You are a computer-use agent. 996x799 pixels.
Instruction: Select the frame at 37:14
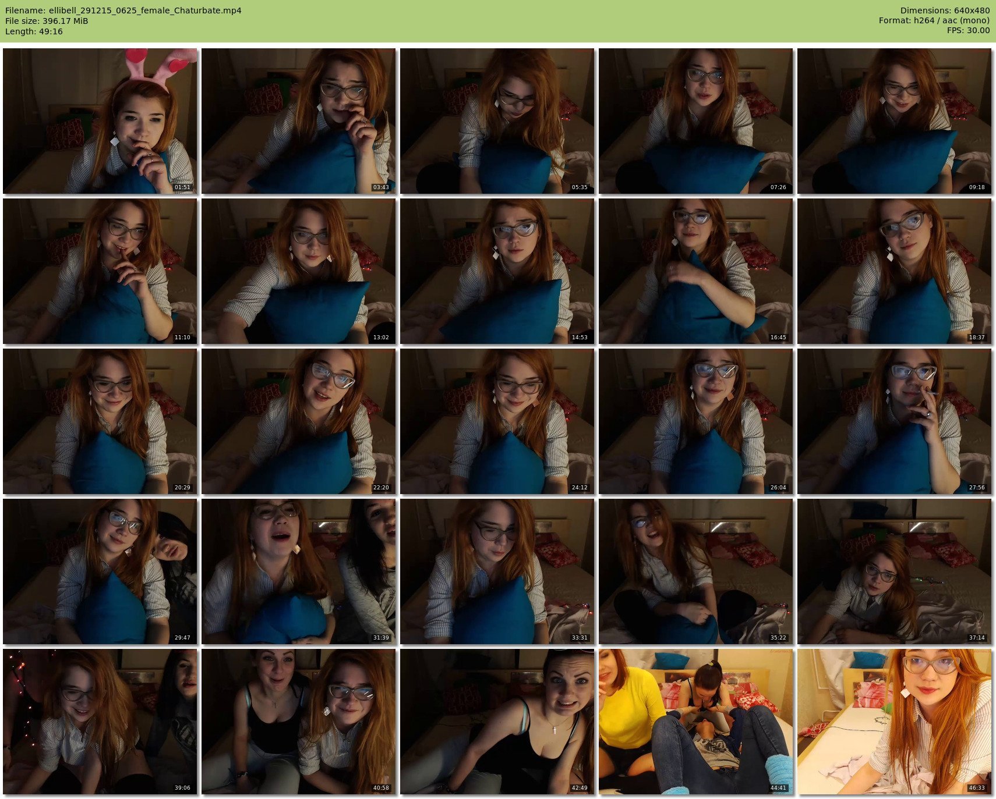pos(895,571)
